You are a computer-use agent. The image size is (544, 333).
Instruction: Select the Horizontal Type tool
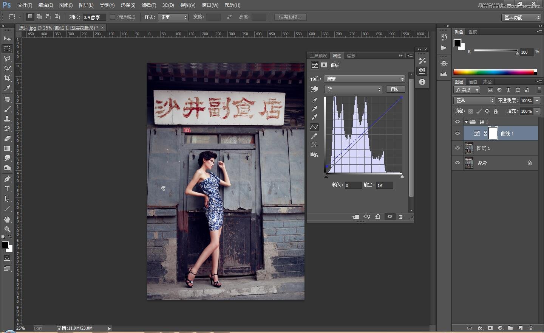coord(7,189)
